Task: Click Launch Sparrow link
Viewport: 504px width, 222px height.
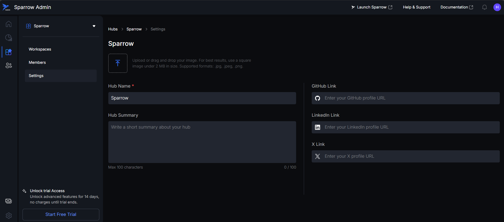Action: tap(372, 7)
